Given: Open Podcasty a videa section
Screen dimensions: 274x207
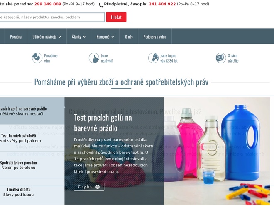Looking at the screenshot, I should [x=155, y=37].
